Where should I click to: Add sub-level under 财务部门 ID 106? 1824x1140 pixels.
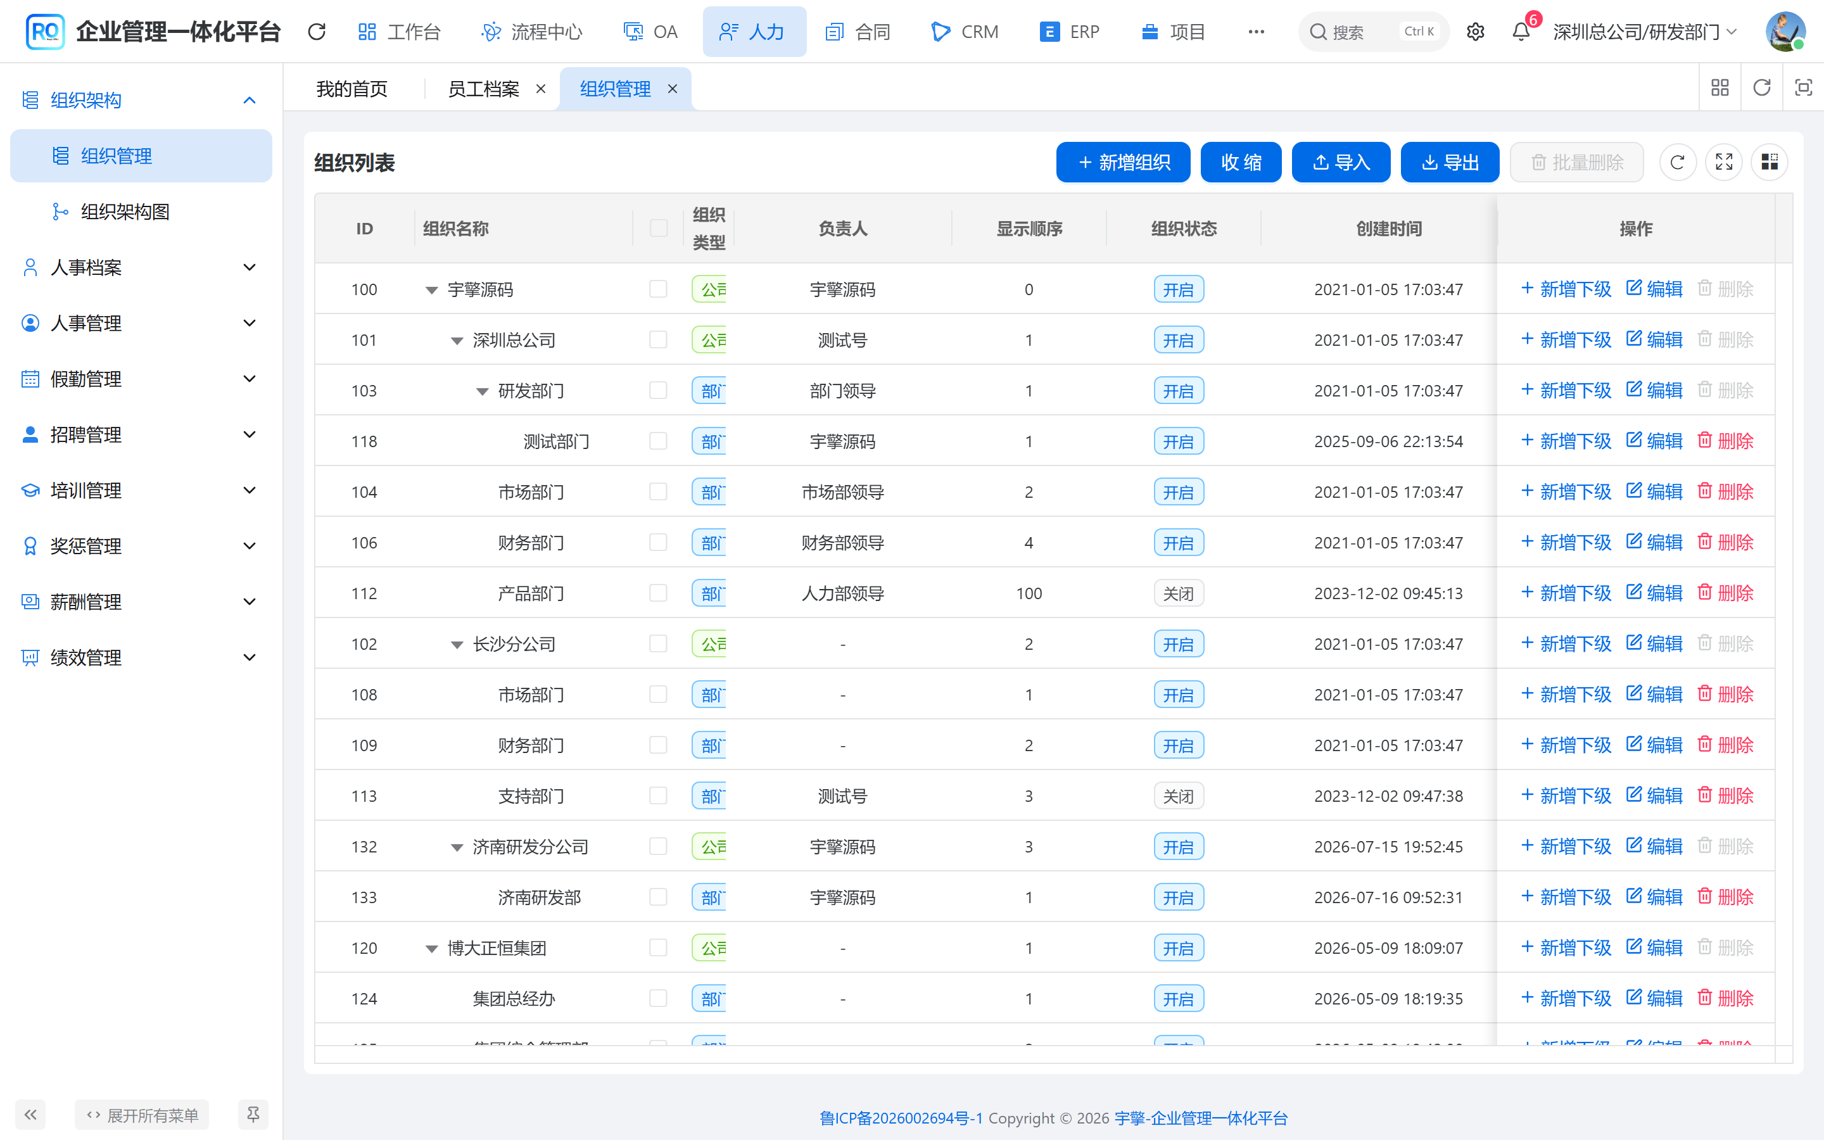pyautogui.click(x=1566, y=543)
